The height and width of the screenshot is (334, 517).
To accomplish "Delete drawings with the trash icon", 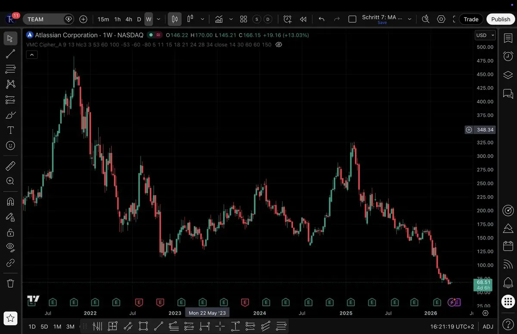I will pos(10,283).
